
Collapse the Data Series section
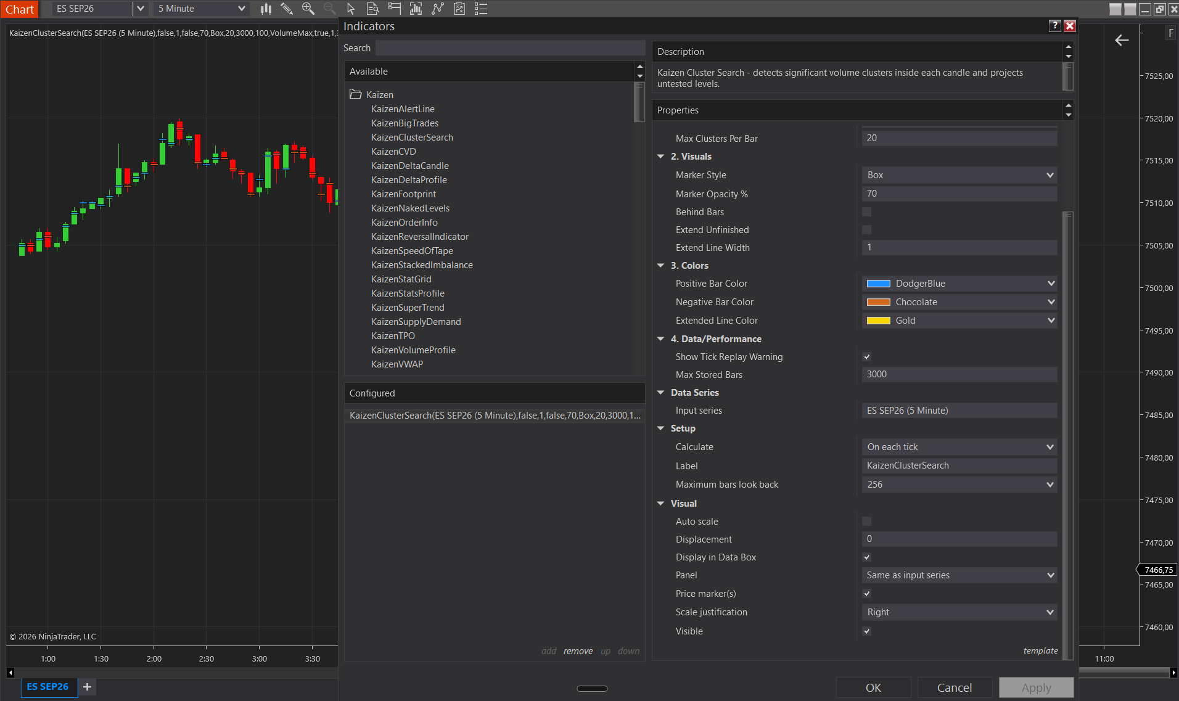(661, 393)
